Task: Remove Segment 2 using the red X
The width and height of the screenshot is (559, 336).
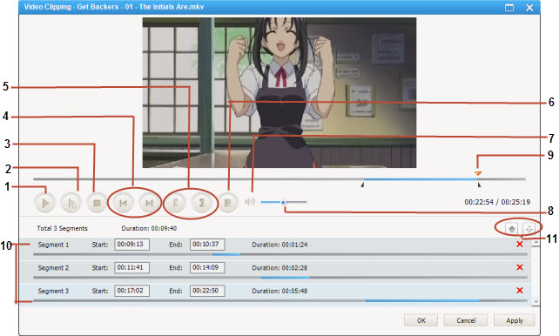Action: [x=520, y=267]
